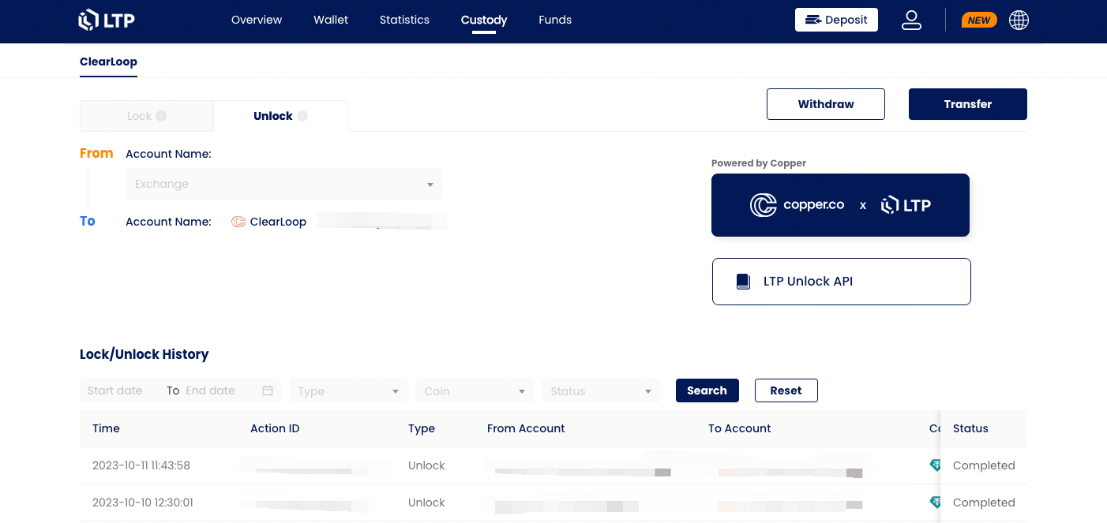Click Completed status in 11:43:58 row
Image resolution: width=1107 pixels, height=523 pixels.
click(x=984, y=465)
